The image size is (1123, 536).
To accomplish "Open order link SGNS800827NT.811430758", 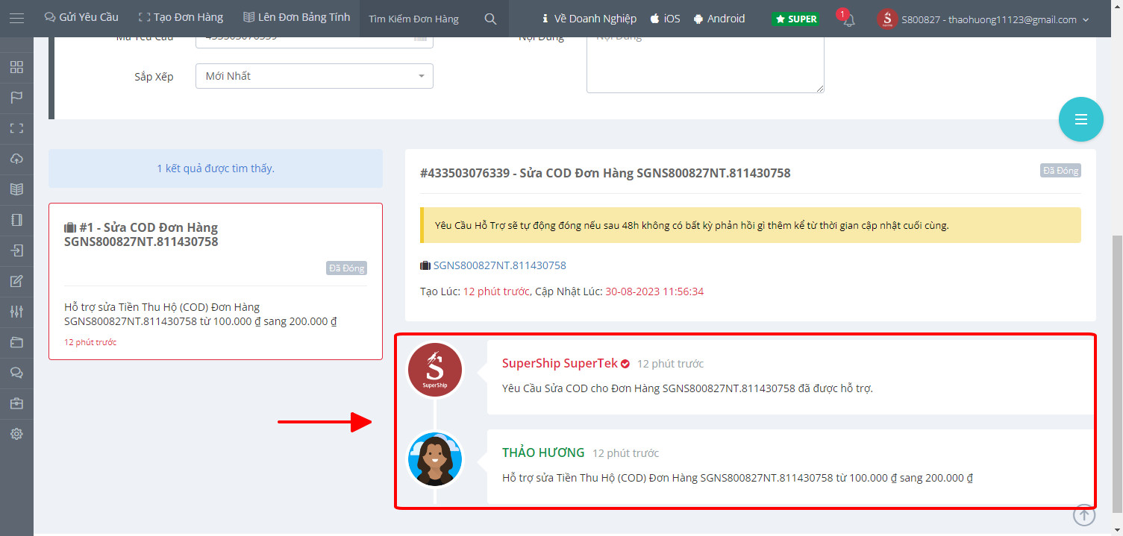I will tap(500, 265).
